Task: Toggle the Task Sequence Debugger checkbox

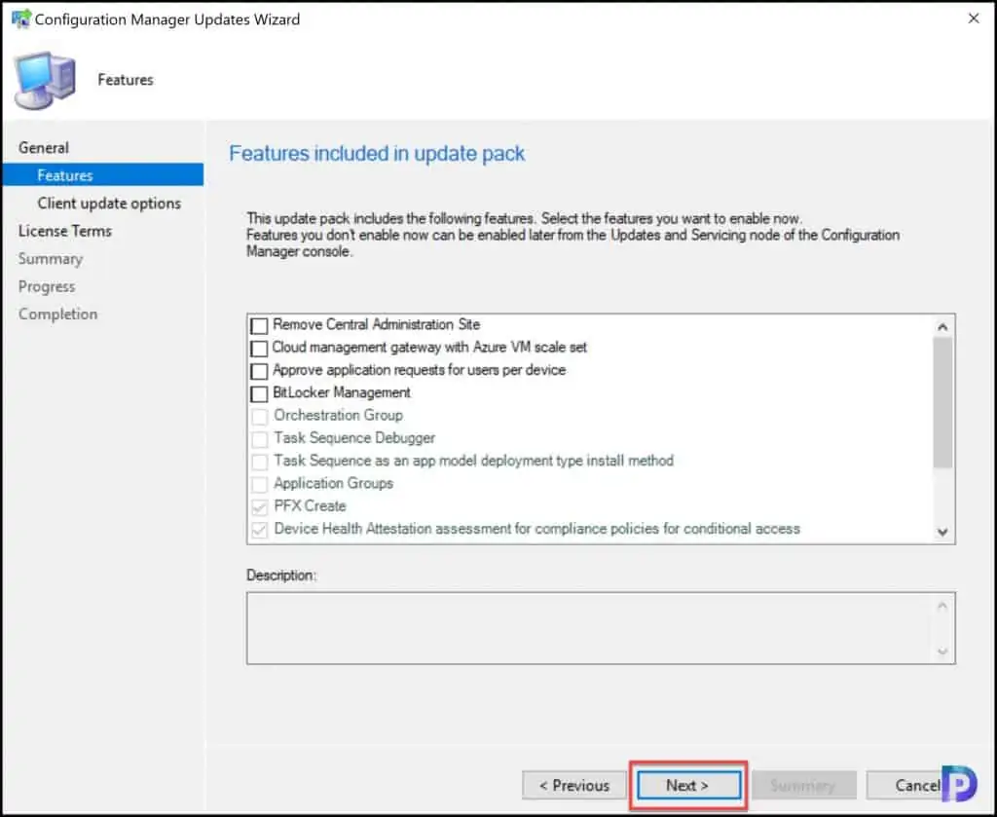Action: pyautogui.click(x=259, y=439)
